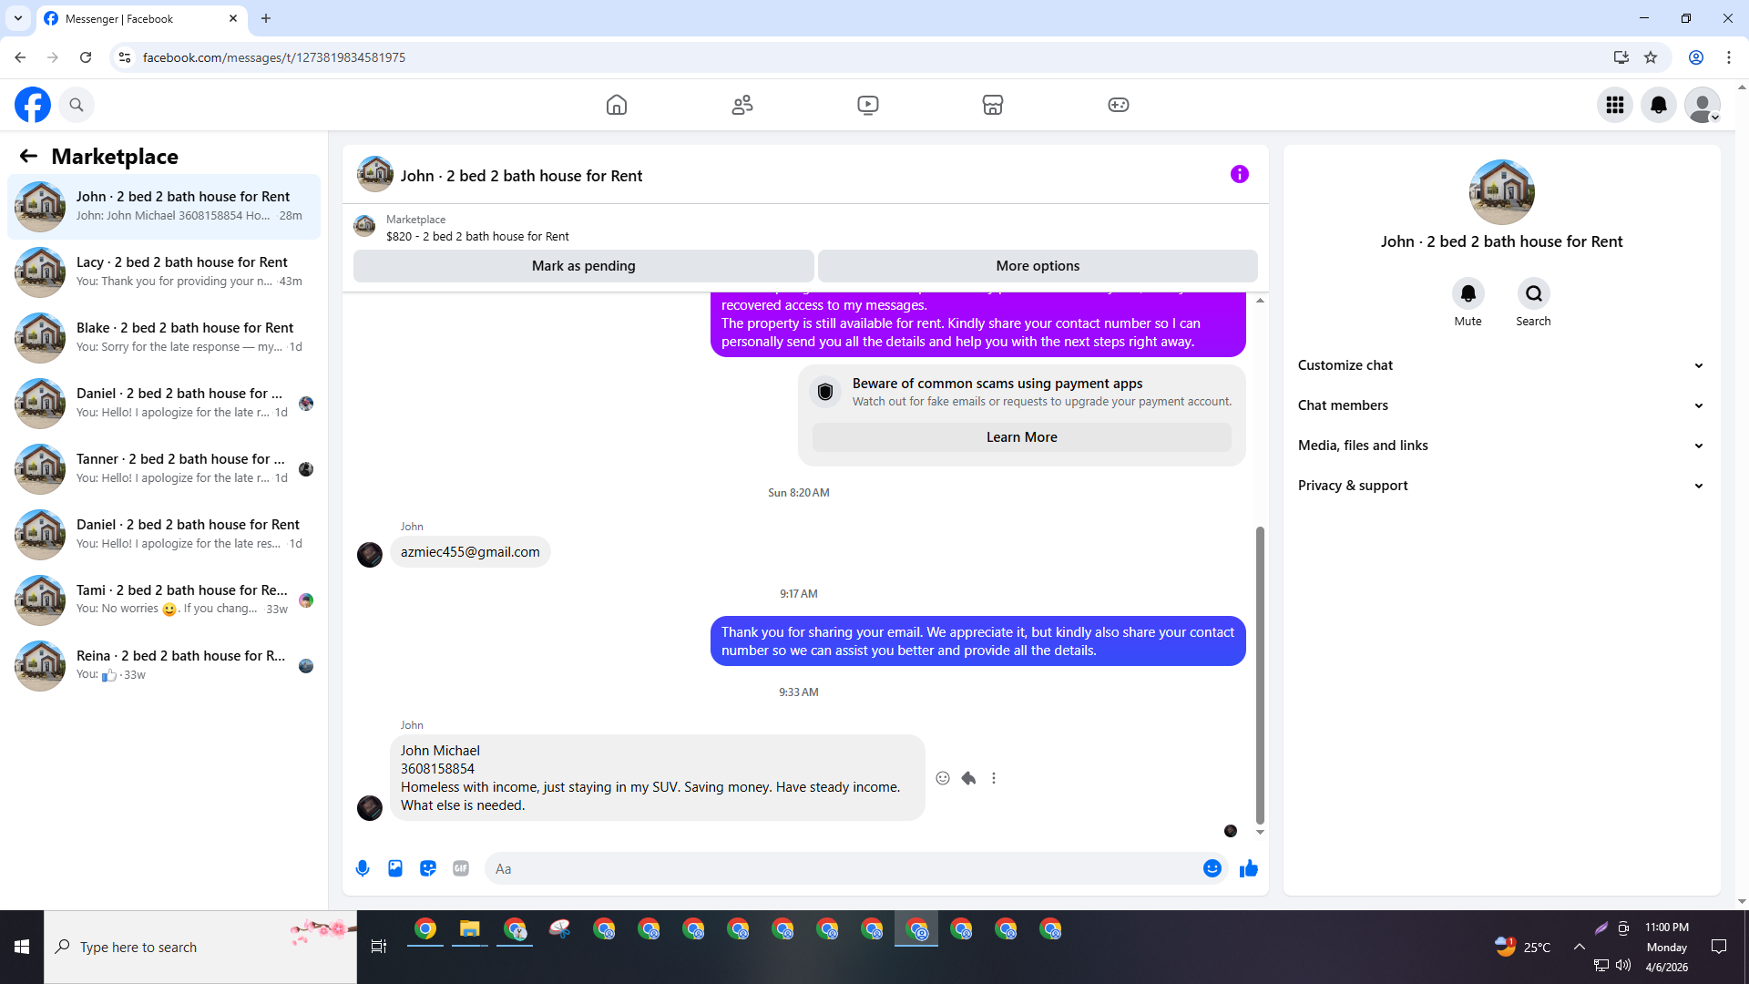Screen dimensions: 1749x984
Task: Open Friends icon in top navigation
Action: 742,105
